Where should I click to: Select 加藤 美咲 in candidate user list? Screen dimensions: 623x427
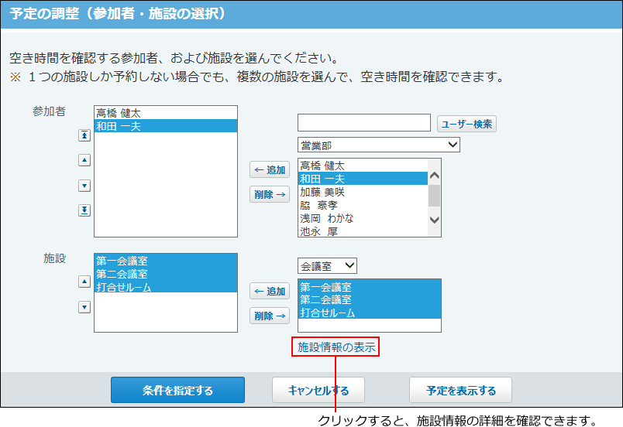tap(363, 192)
